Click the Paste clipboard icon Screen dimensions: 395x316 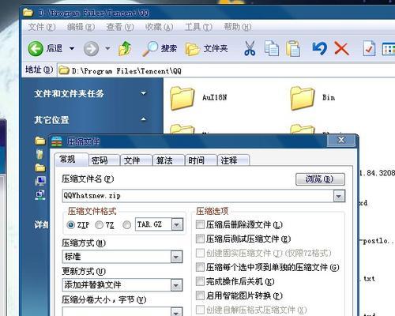coord(293,48)
